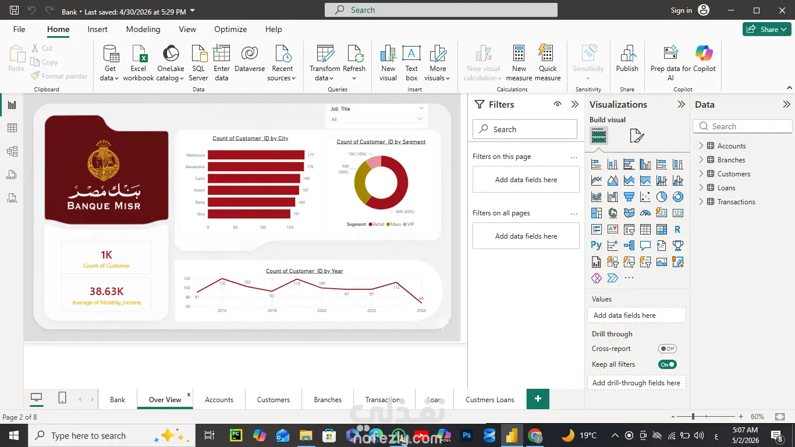This screenshot has width=795, height=447.
Task: Open the OneLake catalog
Action: pyautogui.click(x=171, y=63)
